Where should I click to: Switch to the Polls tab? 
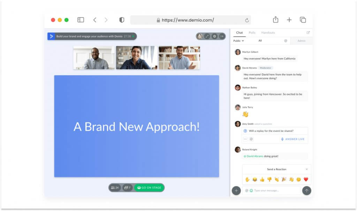252,32
